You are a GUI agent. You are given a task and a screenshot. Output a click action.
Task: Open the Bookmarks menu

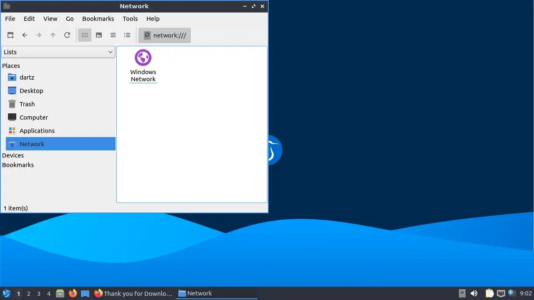tap(98, 19)
